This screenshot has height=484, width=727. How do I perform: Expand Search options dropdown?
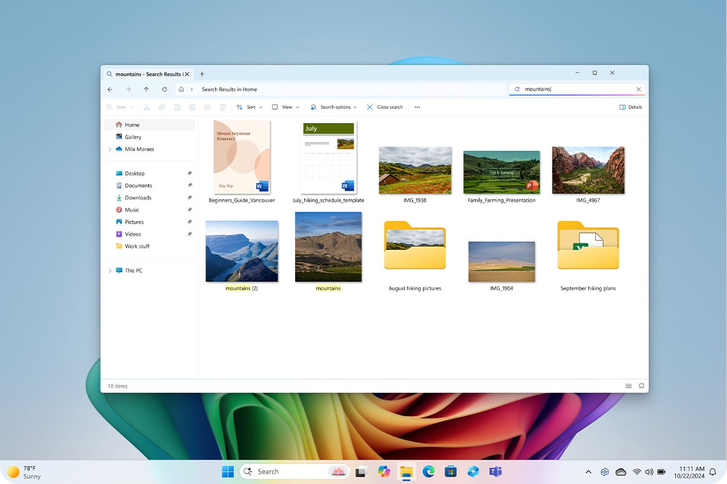333,107
